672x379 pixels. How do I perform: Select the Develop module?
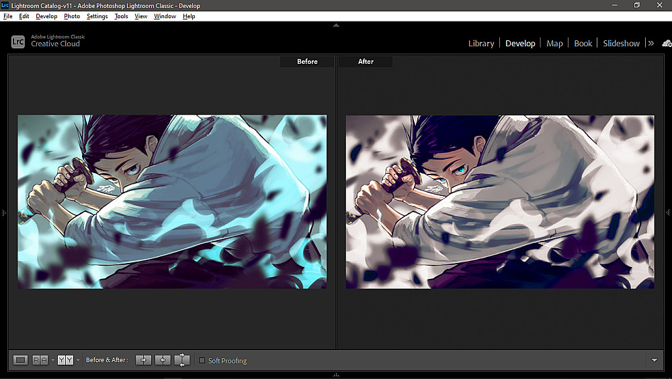coord(520,43)
